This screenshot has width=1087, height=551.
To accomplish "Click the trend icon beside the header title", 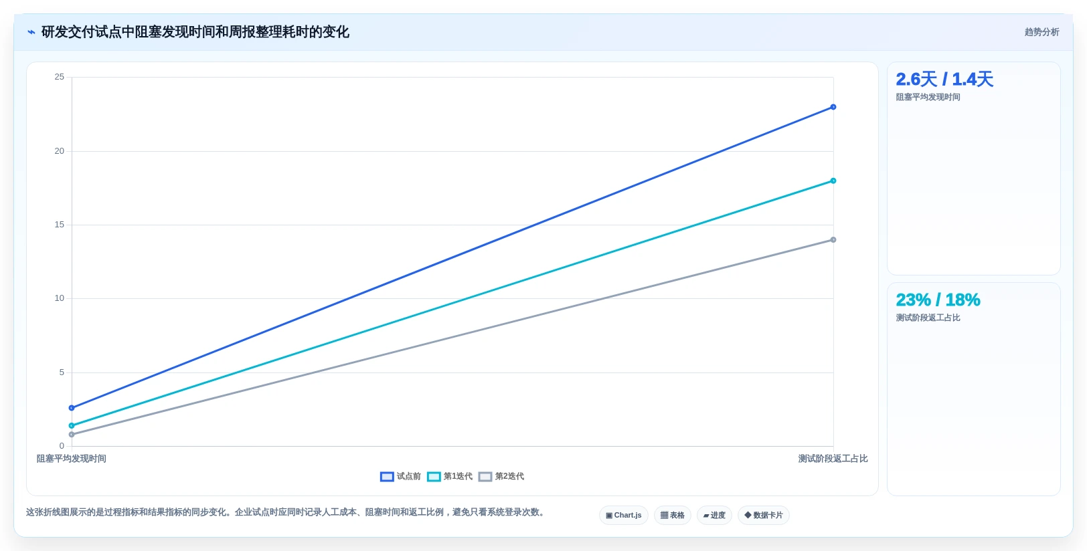I will coord(31,32).
